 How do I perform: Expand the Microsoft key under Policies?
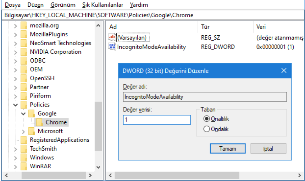(x=23, y=131)
